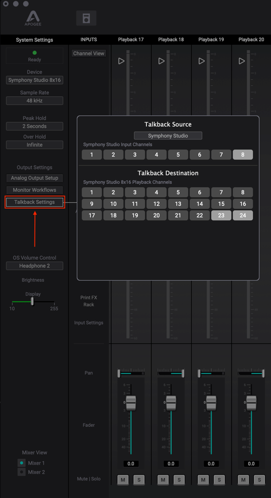The width and height of the screenshot is (271, 498).
Task: Select Mixer 1 view
Action: (x=21, y=463)
